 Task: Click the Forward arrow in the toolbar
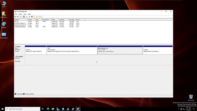point(18,17)
